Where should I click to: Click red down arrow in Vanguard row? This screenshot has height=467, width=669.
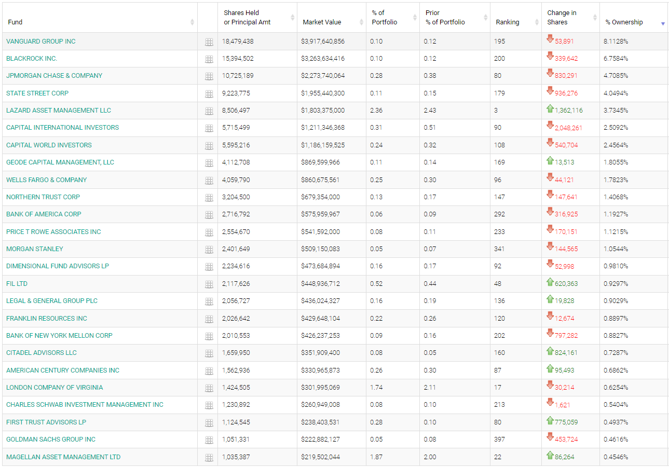pos(550,39)
